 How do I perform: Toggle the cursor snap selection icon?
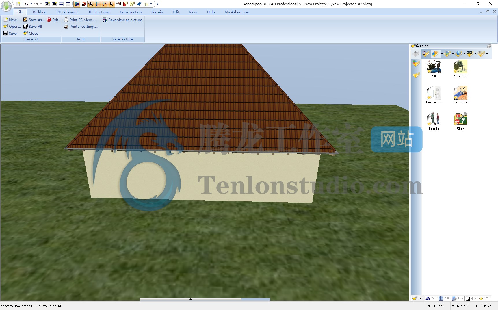(x=91, y=4)
